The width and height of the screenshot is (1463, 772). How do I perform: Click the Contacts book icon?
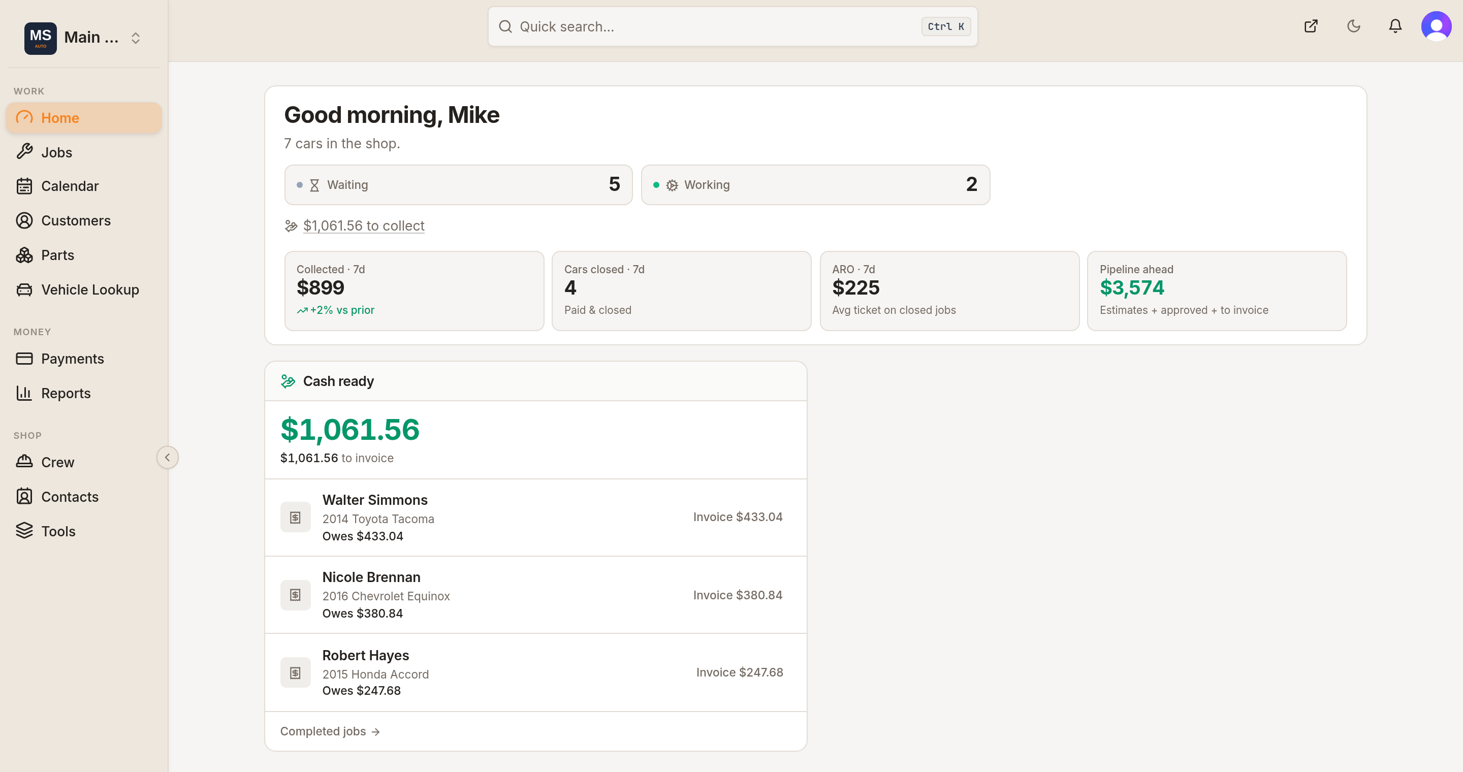click(x=24, y=497)
